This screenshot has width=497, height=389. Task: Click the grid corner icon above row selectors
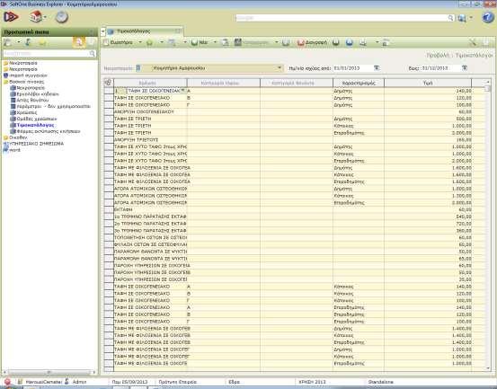(x=108, y=83)
